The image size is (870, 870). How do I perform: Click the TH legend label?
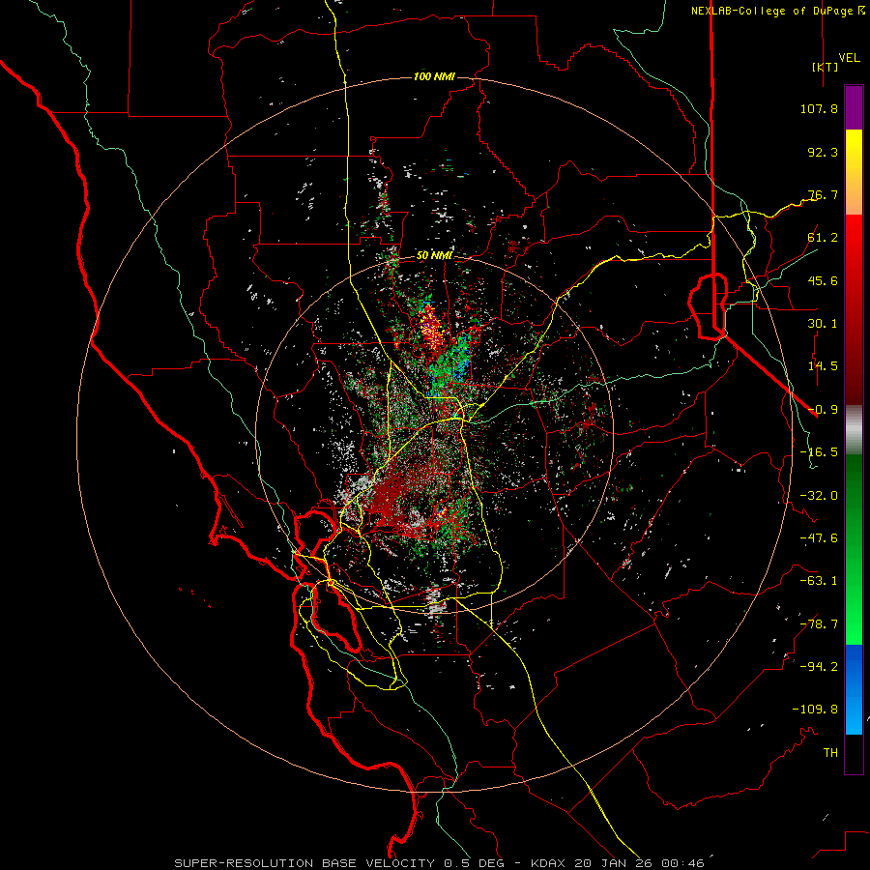(830, 753)
